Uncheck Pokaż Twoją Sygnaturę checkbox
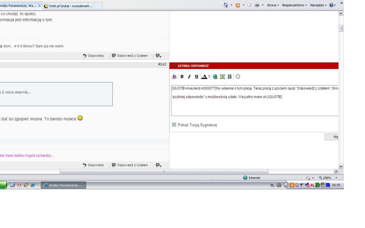365x228 pixels. [174, 125]
